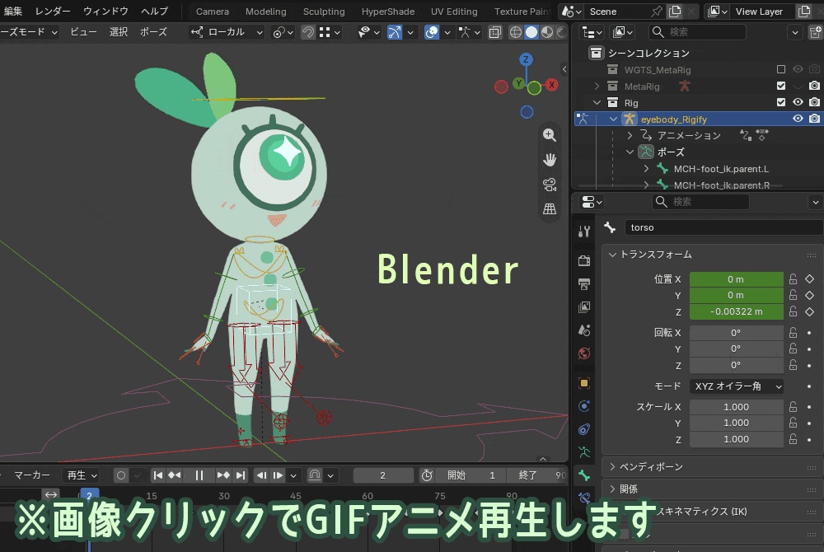Lock rotation Z with the padlock icon
The image size is (824, 552).
(x=793, y=364)
